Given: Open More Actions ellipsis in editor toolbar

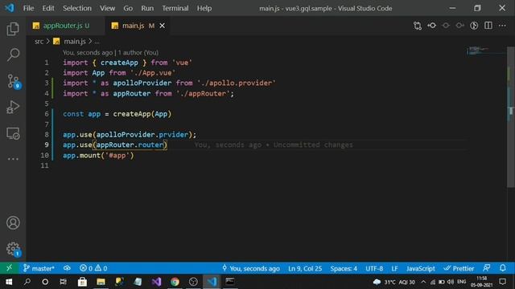Looking at the screenshot, I should point(502,26).
